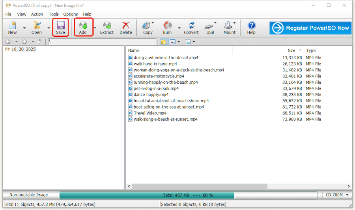This screenshot has width=355, height=210.
Task: Click the Mount virtual drive icon
Action: (228, 25)
